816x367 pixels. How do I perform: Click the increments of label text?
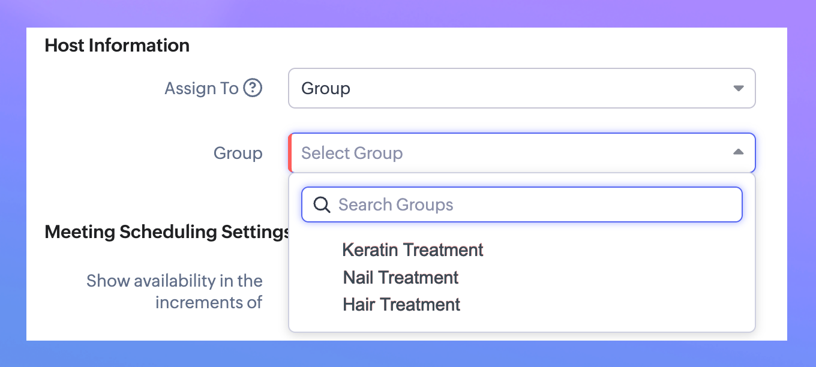click(208, 302)
